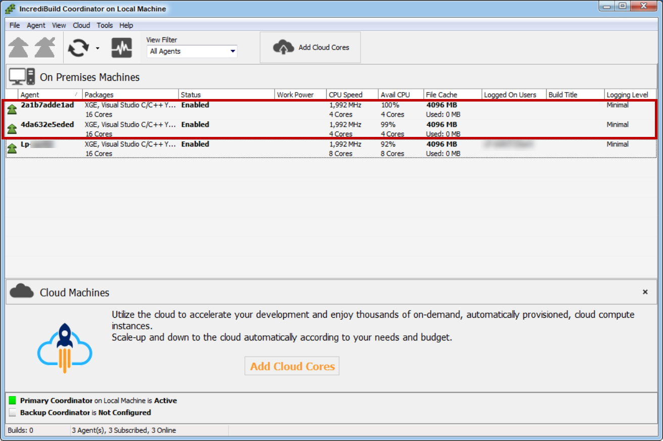
Task: Click the green Primary Coordinator status indicator
Action: [13, 401]
